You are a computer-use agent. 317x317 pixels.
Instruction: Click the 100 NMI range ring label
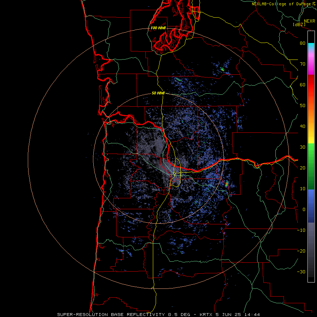coord(158,28)
